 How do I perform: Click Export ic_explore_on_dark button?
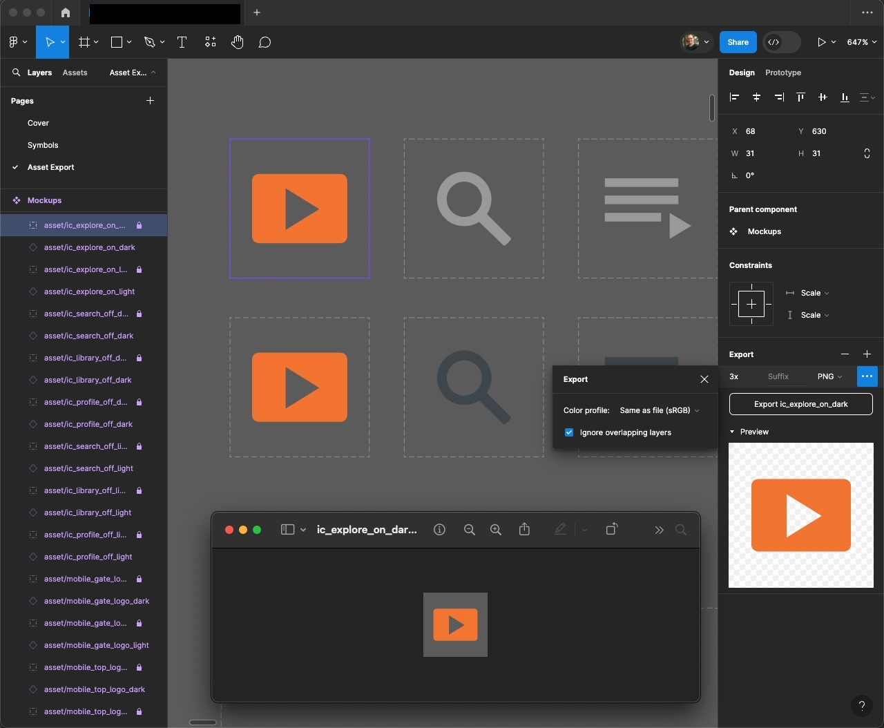click(801, 404)
